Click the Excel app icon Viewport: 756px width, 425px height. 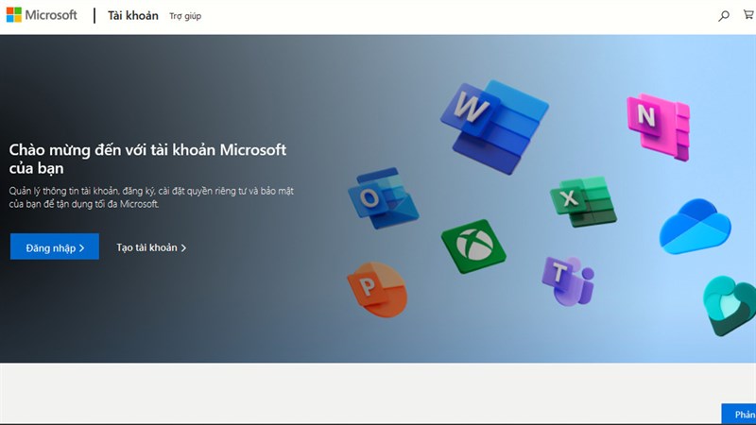coord(583,201)
